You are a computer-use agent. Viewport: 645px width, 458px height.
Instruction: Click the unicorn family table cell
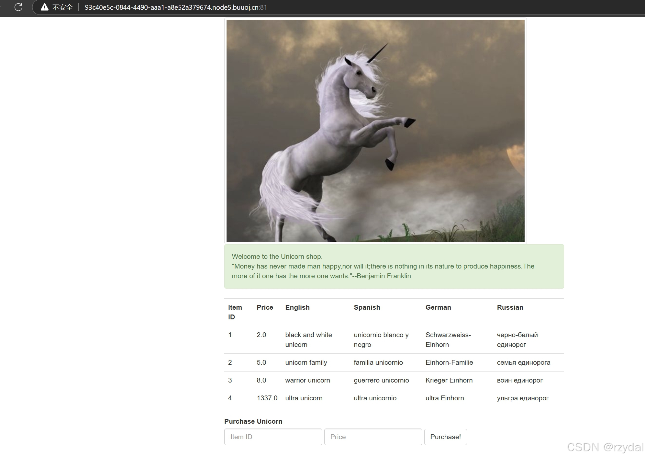click(x=306, y=362)
